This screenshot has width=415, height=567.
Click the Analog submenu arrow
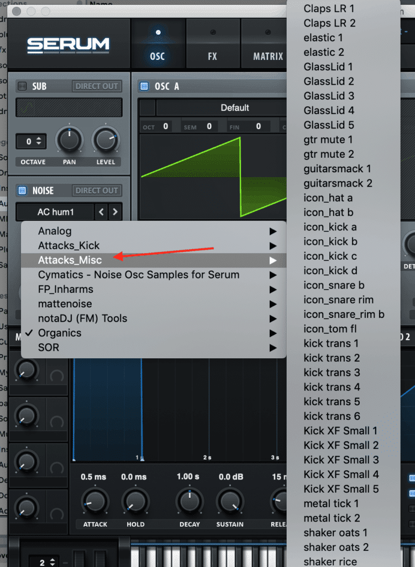coord(273,231)
